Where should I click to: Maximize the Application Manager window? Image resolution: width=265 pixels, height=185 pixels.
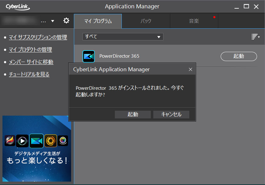pos(246,6)
